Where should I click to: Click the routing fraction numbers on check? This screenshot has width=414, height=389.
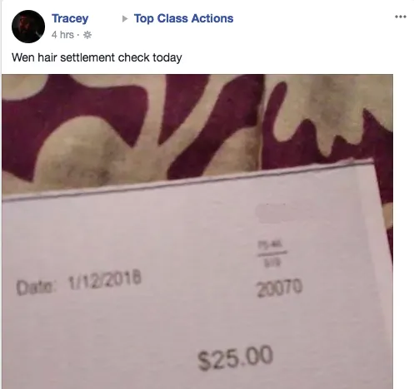(272, 253)
